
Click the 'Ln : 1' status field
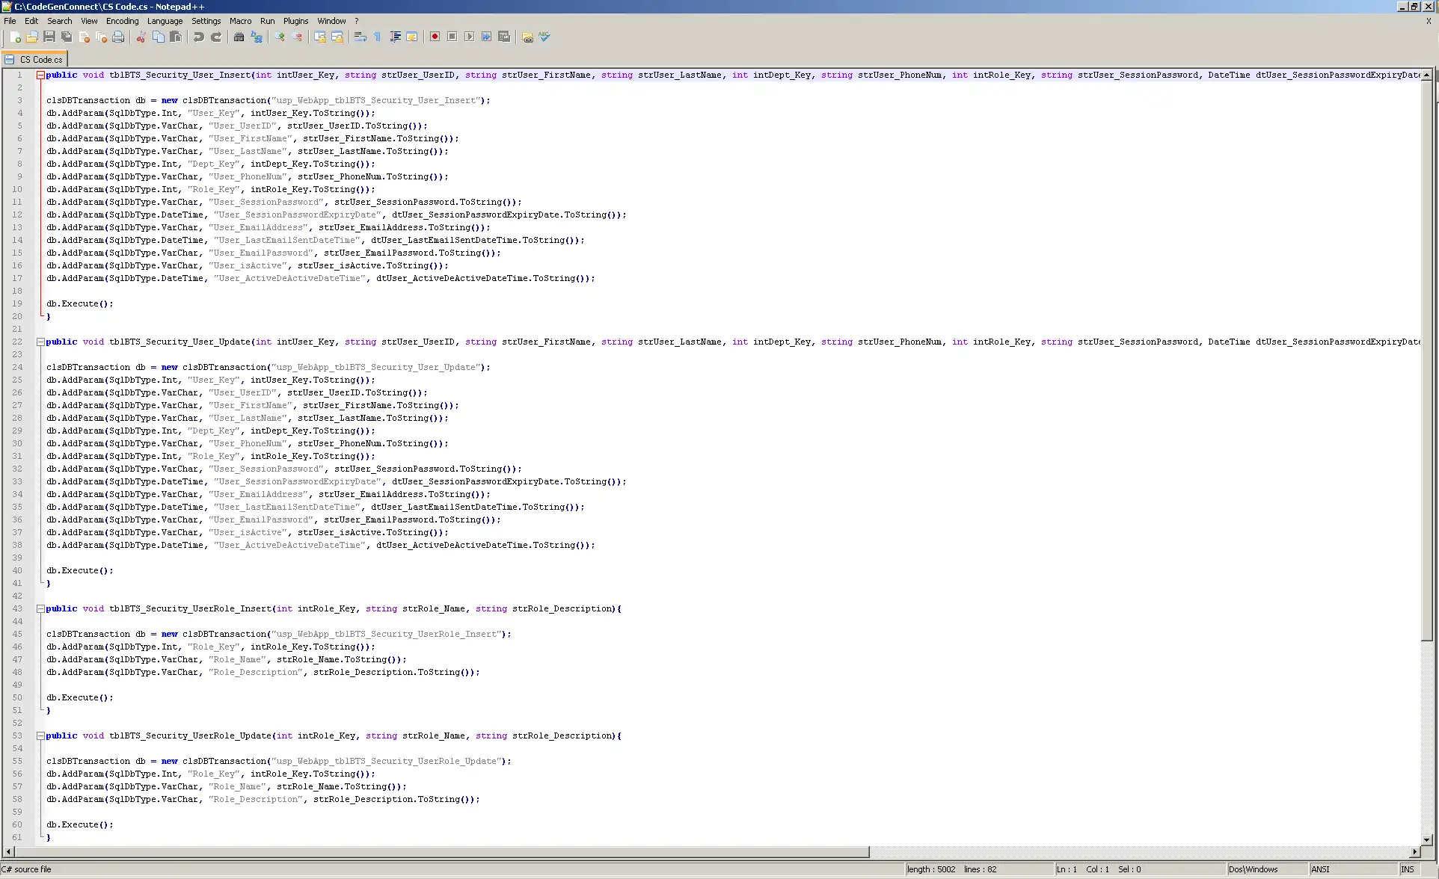(1067, 870)
